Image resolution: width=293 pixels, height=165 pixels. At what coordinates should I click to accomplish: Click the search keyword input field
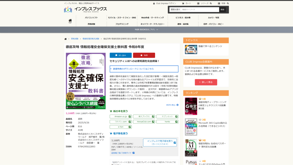pos(200,9)
